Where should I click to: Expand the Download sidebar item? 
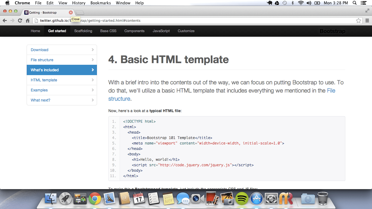click(x=62, y=50)
